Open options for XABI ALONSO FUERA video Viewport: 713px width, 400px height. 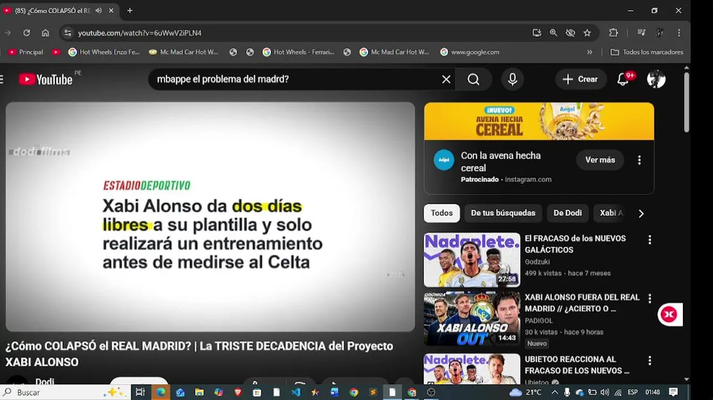point(649,299)
